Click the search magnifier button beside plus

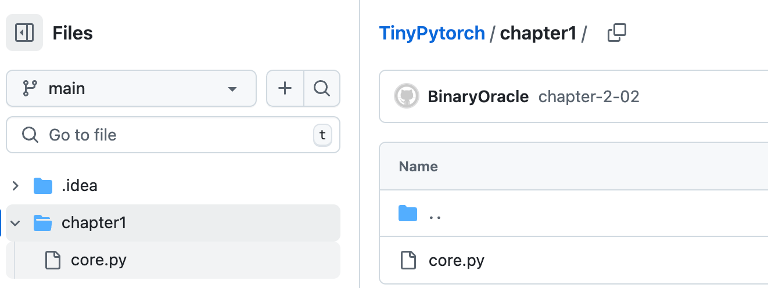click(322, 88)
